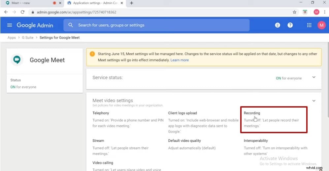Click the search users, groups or settings field
Screen dimensions: 329x171
coord(156,25)
